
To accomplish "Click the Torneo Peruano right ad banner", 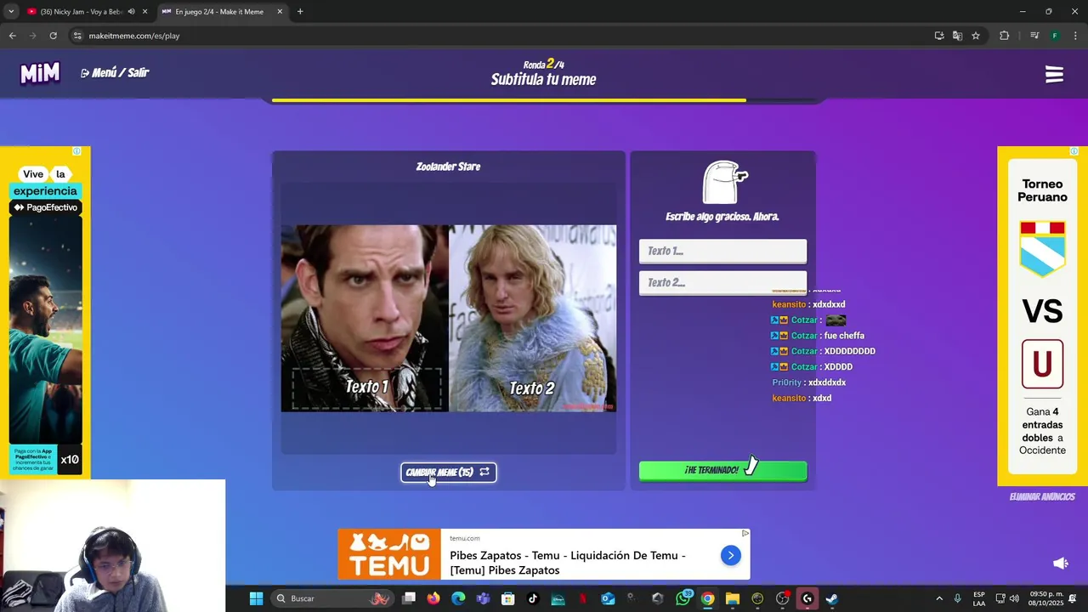I will point(1042,316).
